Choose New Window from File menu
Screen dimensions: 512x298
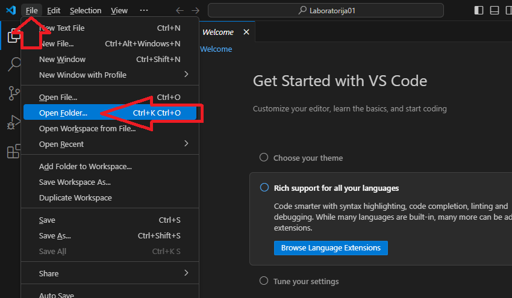tap(110, 60)
